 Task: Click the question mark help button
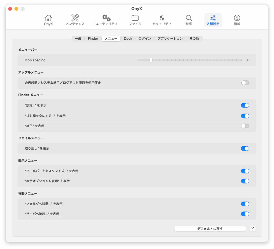click(252, 229)
